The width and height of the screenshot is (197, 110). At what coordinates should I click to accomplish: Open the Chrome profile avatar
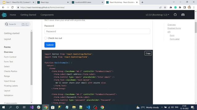(x=189, y=7)
